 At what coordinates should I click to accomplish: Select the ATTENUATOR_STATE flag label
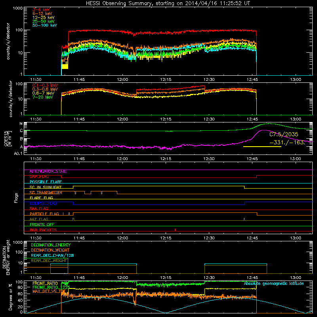pyautogui.click(x=48, y=172)
